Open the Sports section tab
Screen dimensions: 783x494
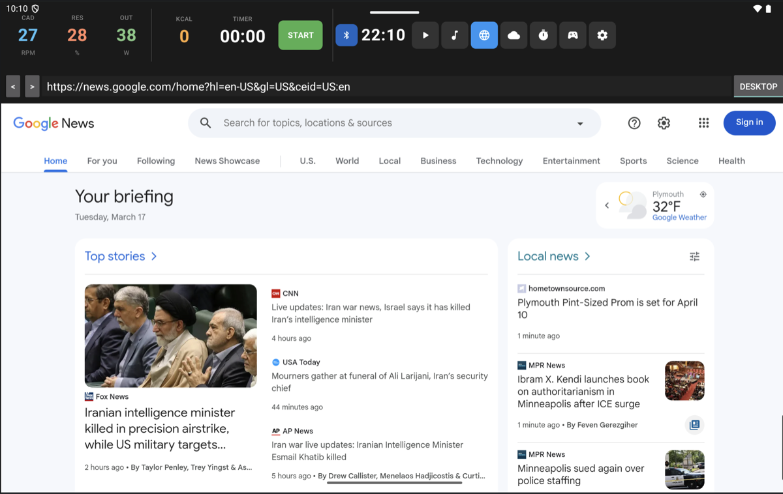point(633,161)
